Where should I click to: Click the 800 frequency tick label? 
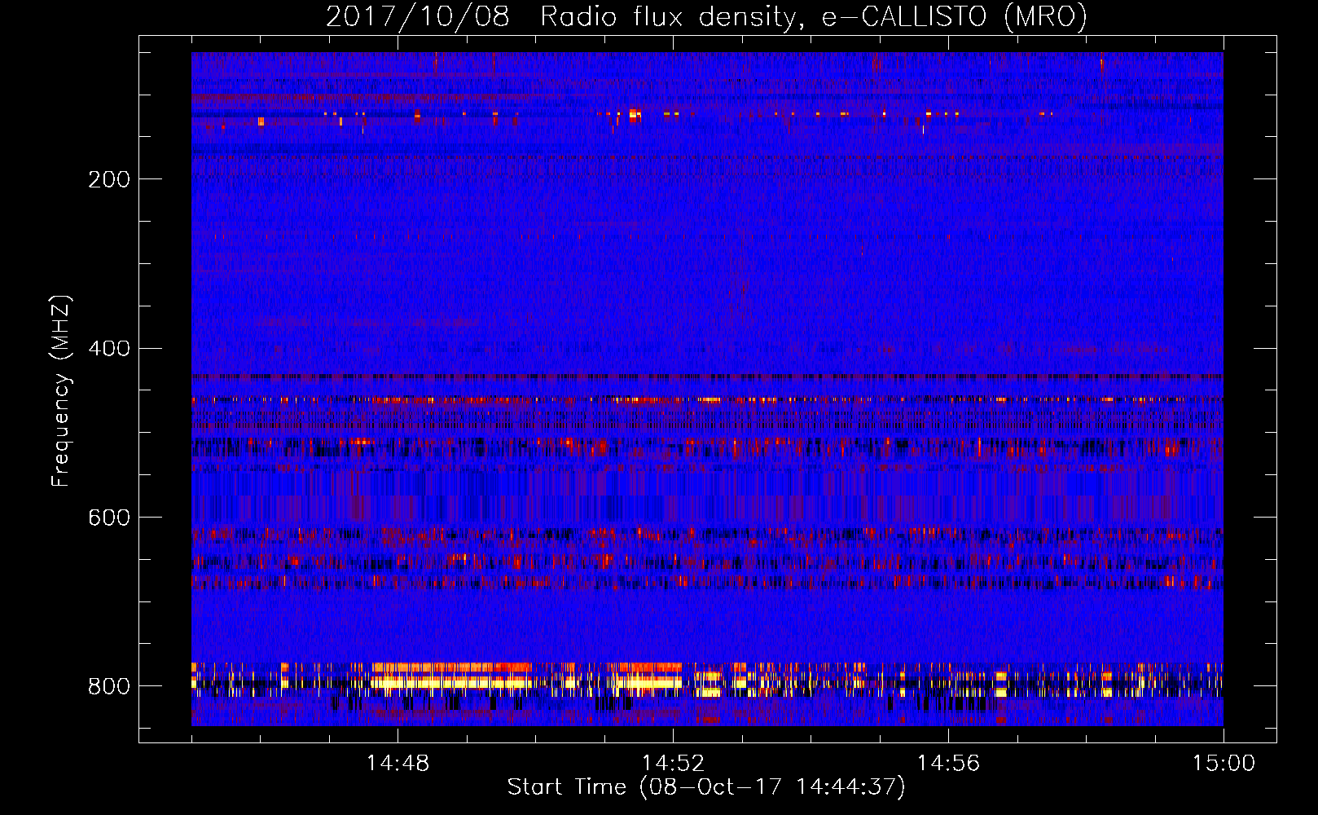click(x=109, y=686)
